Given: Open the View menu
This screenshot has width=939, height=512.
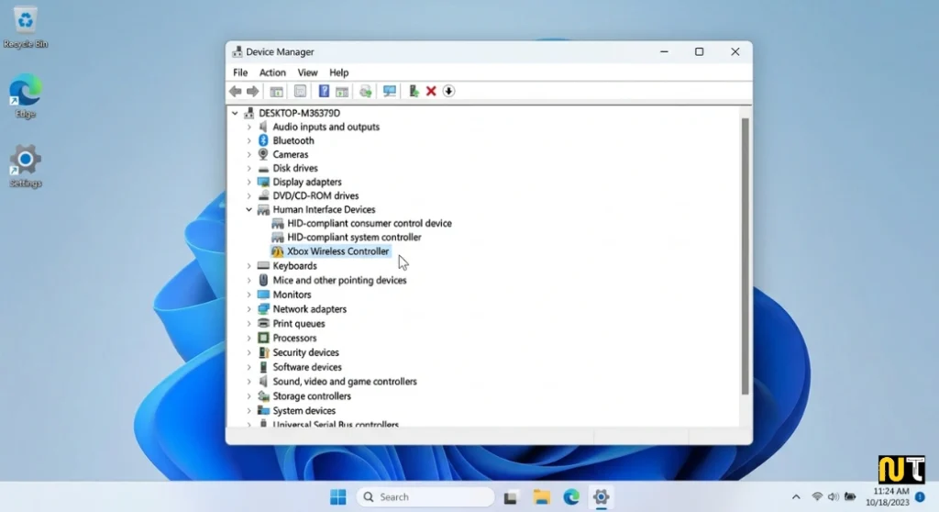Looking at the screenshot, I should 307,72.
